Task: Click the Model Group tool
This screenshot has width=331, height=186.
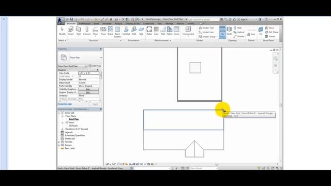Action: click(208, 37)
